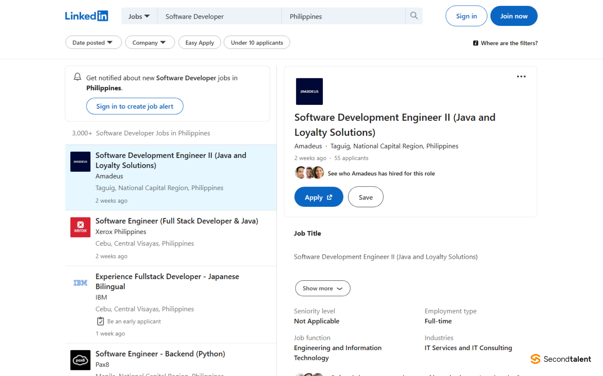
Task: Click the job alert bell icon
Action: [77, 77]
